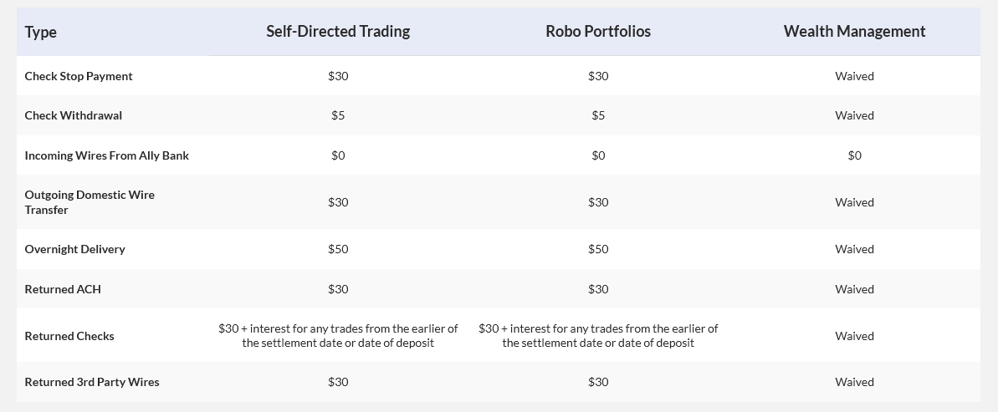Click Self-Directed $5 Check Withdrawal fee
998x412 pixels.
(x=338, y=115)
